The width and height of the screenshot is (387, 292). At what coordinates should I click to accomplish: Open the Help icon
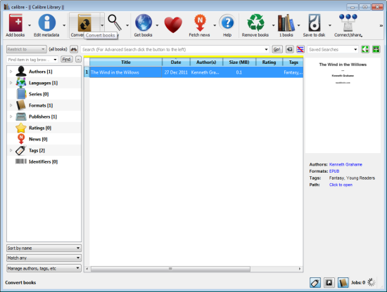pyautogui.click(x=227, y=23)
